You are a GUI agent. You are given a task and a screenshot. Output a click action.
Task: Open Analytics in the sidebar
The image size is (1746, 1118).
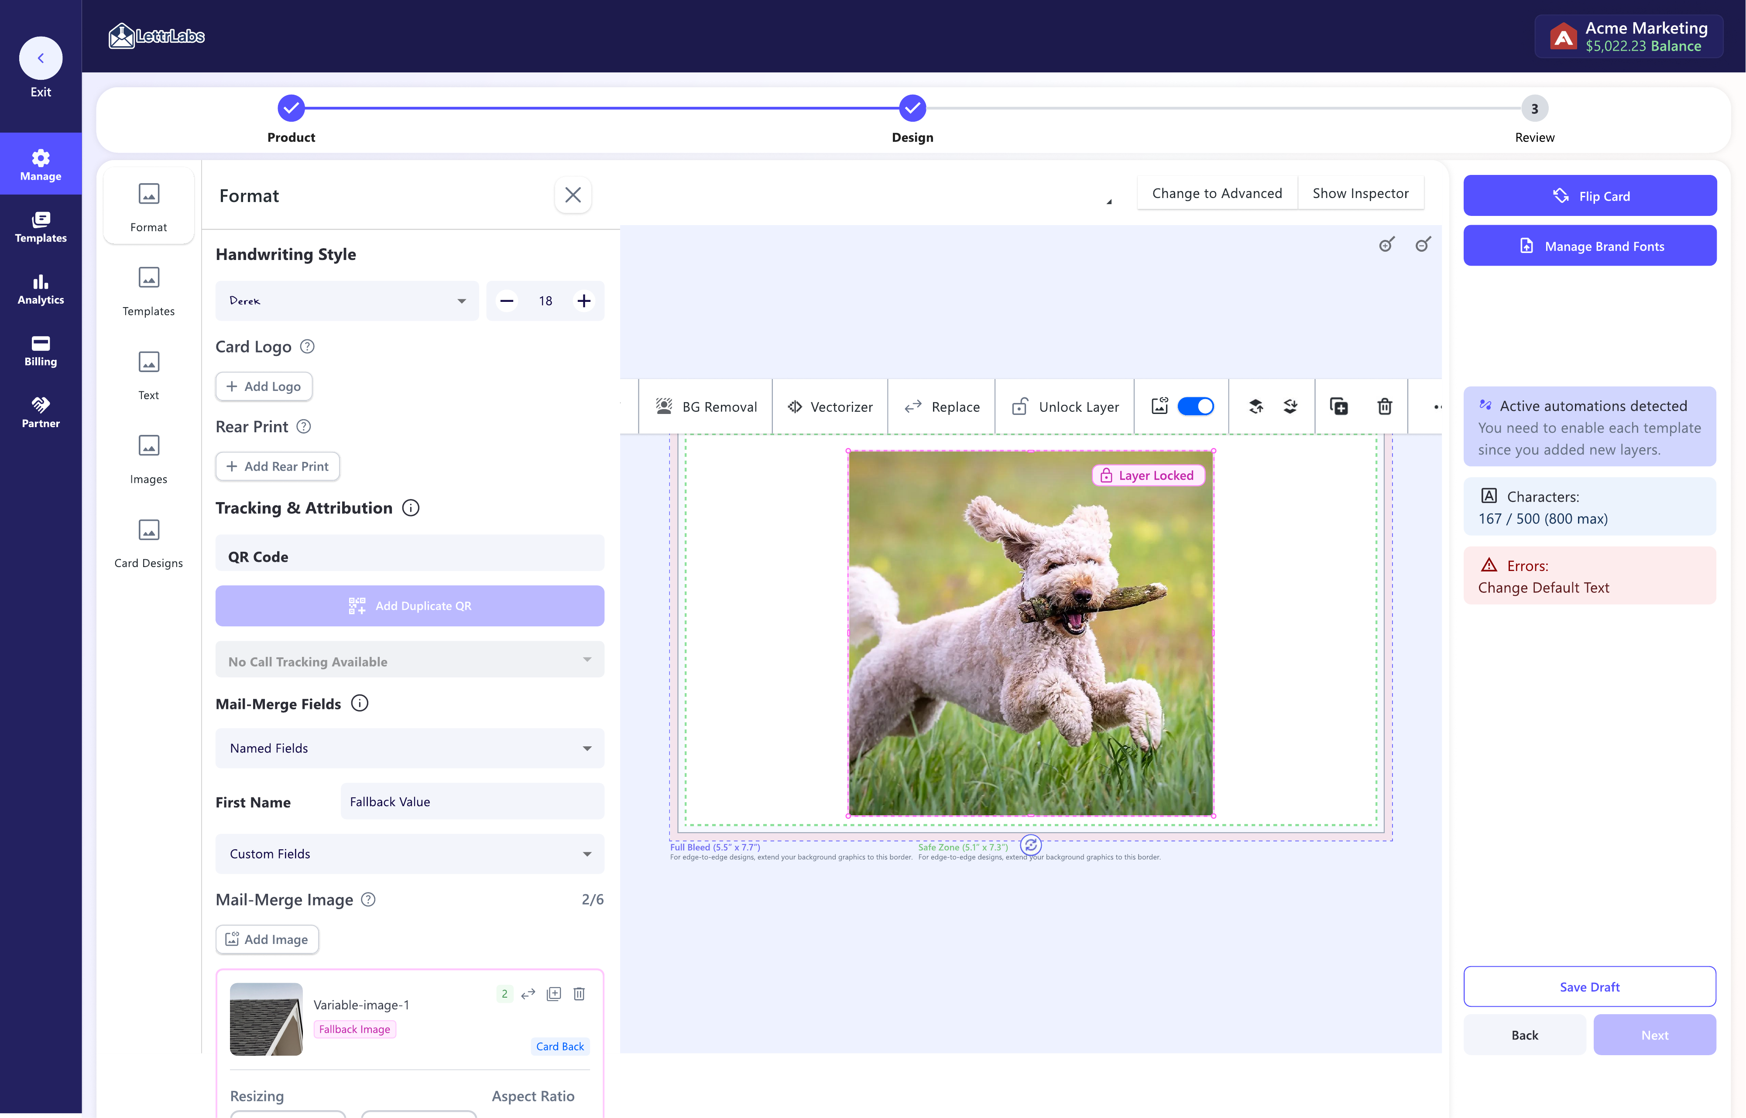tap(41, 289)
